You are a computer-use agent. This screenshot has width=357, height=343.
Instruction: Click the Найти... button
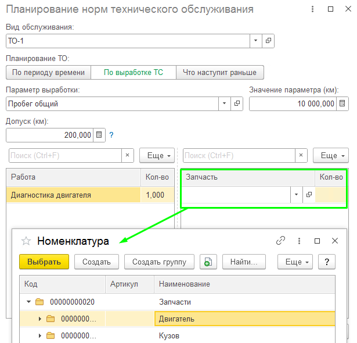pyautogui.click(x=244, y=262)
